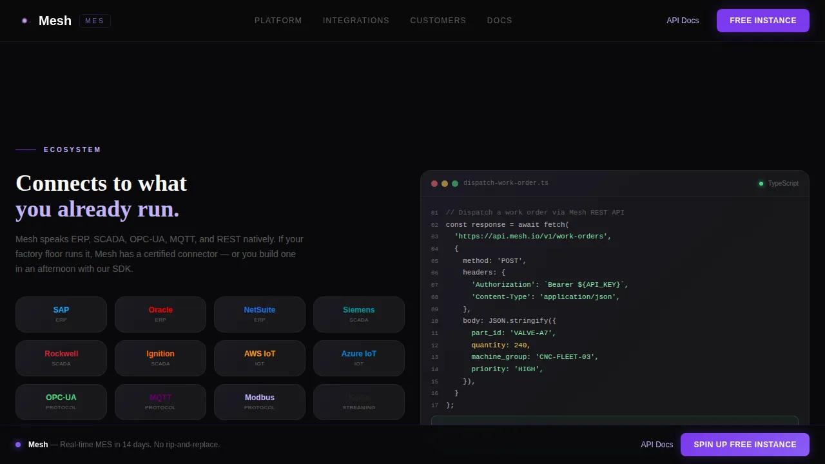
Task: Click the 'Content-Type' code line
Action: coord(545,297)
